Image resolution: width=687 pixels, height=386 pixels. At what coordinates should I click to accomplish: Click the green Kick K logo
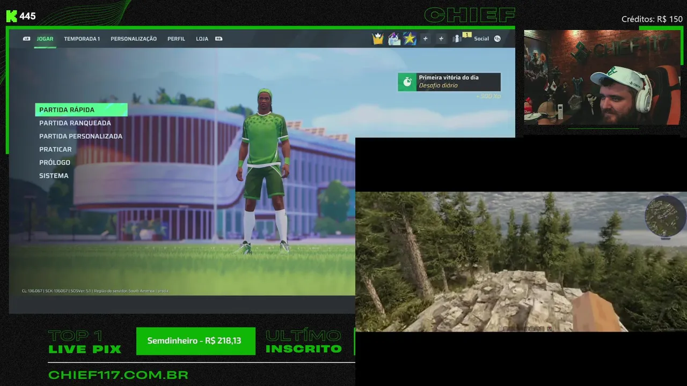tap(11, 16)
